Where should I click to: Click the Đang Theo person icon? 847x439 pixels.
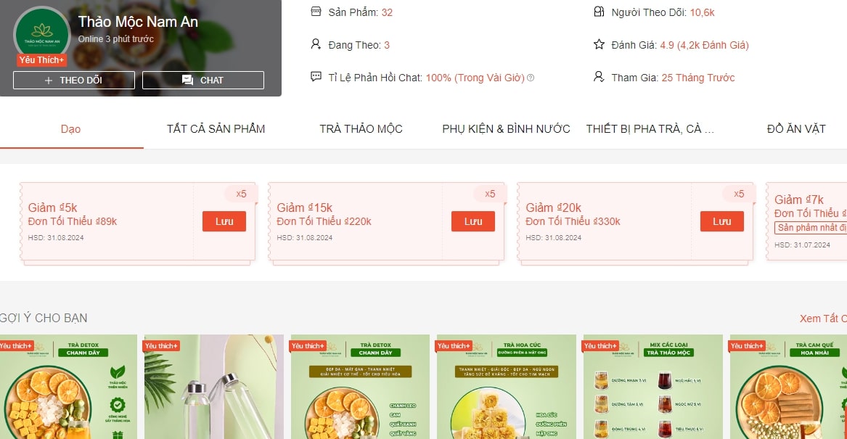pyautogui.click(x=316, y=44)
